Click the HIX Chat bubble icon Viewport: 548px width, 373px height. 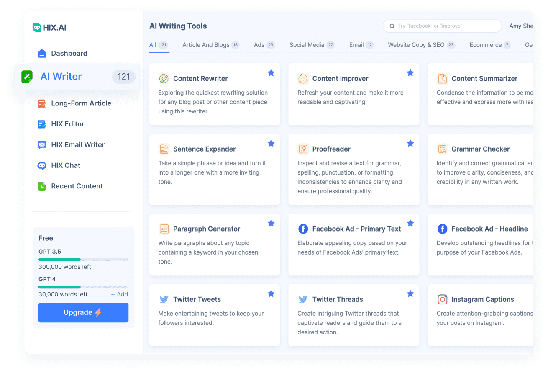pos(42,165)
